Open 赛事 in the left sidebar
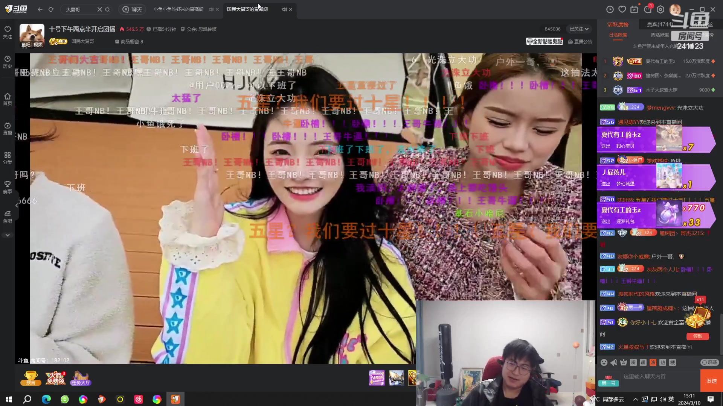This screenshot has height=406, width=723. pos(8,187)
